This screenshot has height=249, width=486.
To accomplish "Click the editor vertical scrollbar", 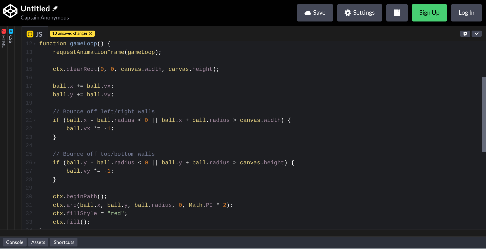I will 484,114.
